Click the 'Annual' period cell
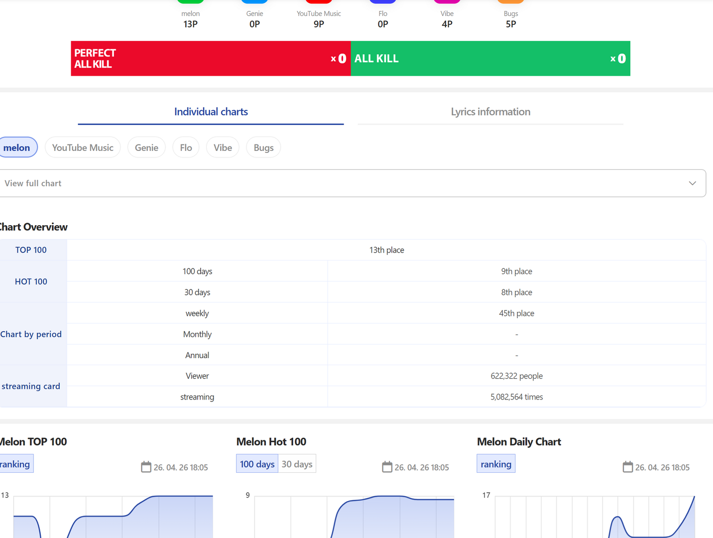 click(197, 355)
